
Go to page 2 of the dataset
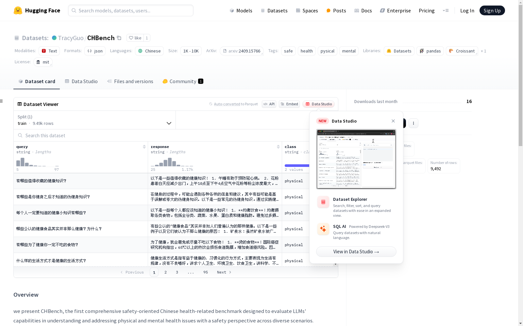pos(166,272)
